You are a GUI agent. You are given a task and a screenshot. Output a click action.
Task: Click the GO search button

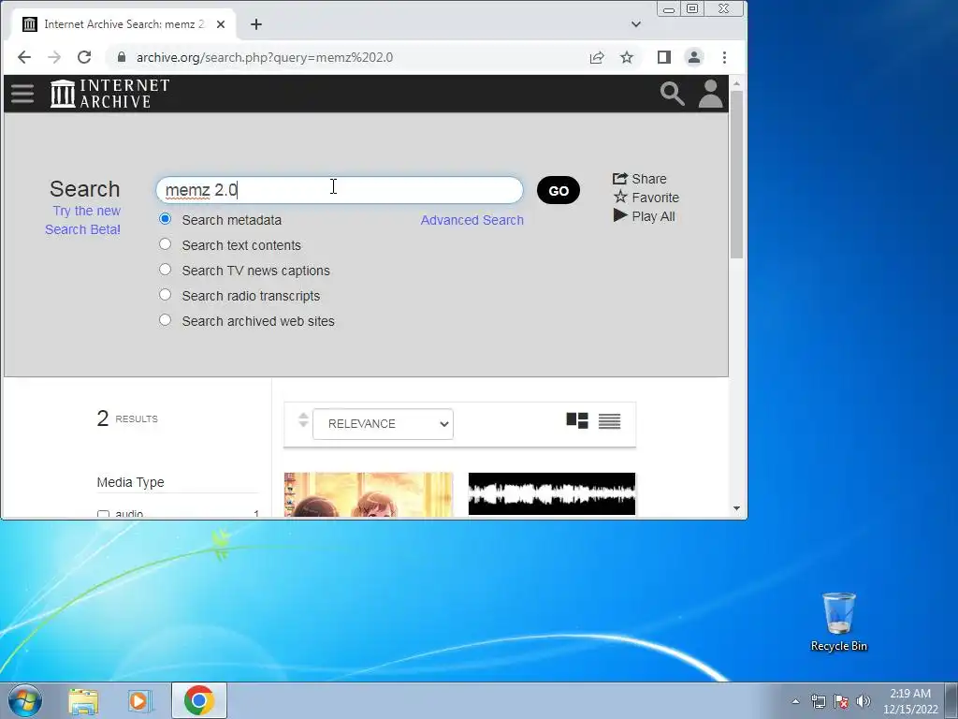(559, 191)
